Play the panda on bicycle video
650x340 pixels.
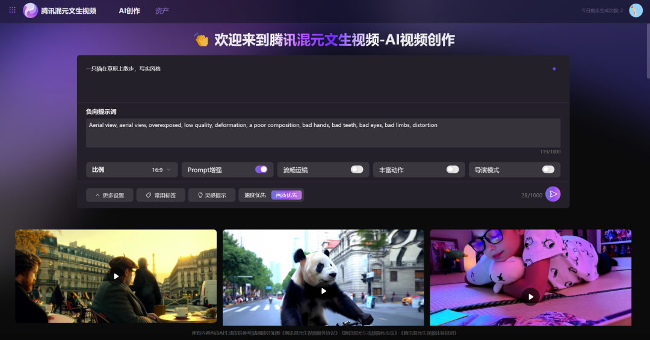(x=323, y=291)
